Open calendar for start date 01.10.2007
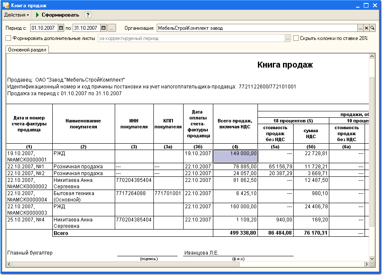 [61, 28]
